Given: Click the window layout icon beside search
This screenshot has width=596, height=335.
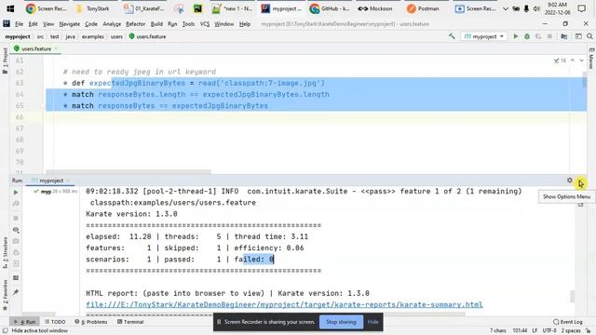Looking at the screenshot, I should [x=578, y=36].
